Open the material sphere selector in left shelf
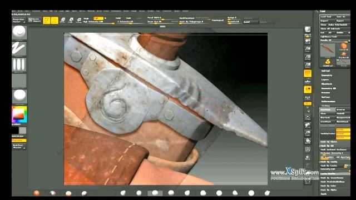 point(19,97)
